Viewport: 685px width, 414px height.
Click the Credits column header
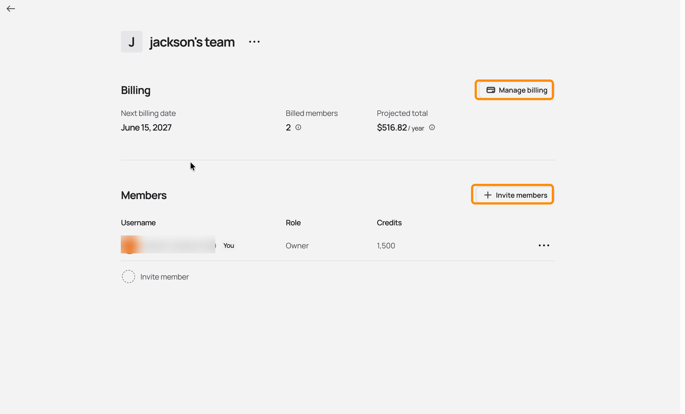pos(389,223)
